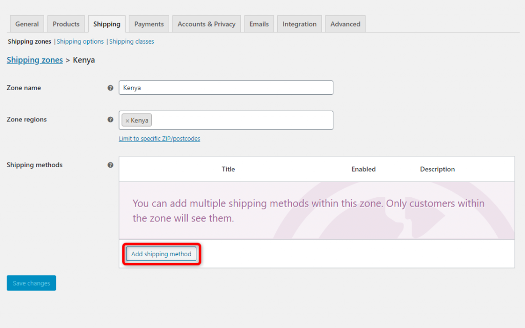Select the Shipping zones breadcrumb heading
This screenshot has height=328, width=525.
tap(34, 60)
